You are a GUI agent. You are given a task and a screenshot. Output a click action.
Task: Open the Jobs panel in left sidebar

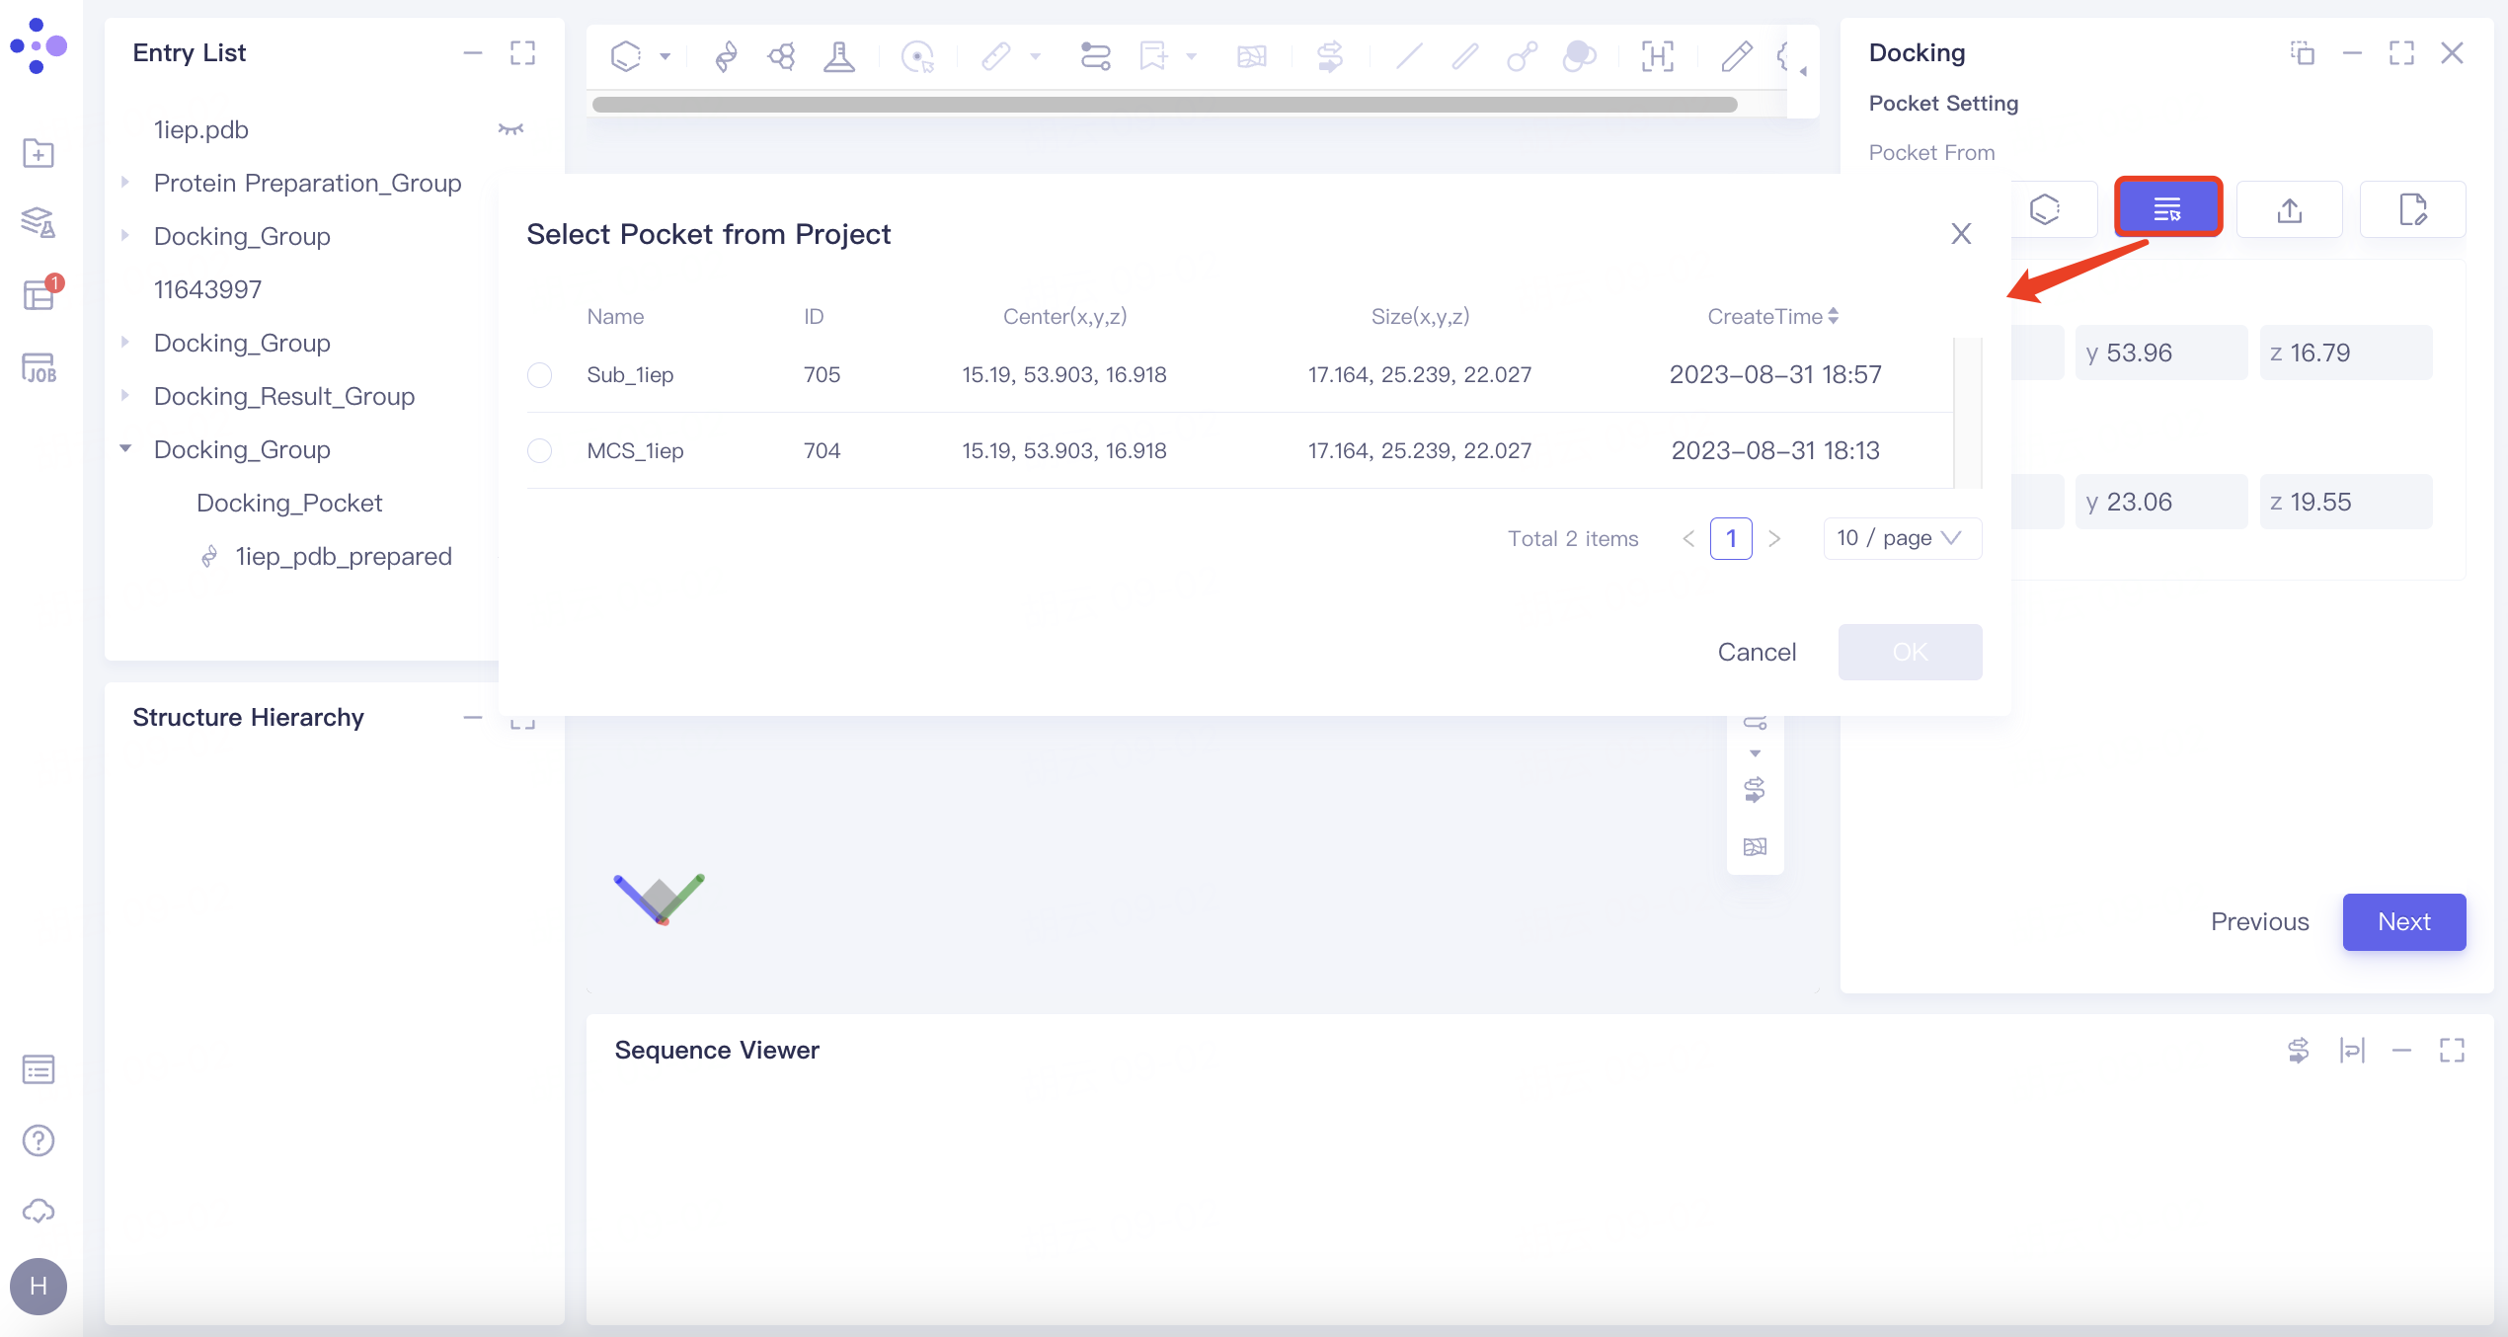point(38,366)
